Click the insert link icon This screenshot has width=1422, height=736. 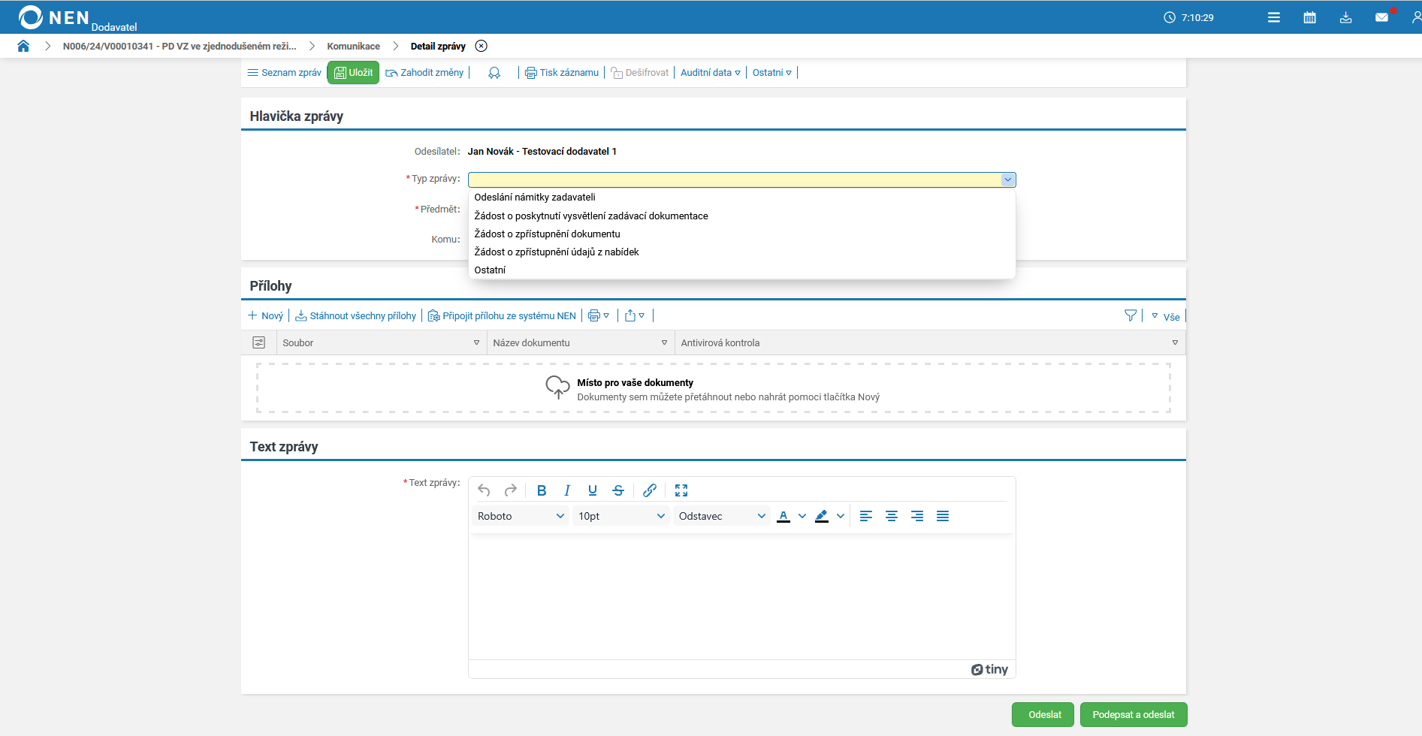tap(650, 490)
